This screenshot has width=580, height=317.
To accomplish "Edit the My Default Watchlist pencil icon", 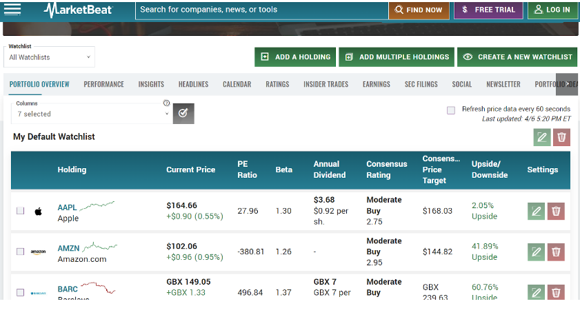I will [542, 137].
